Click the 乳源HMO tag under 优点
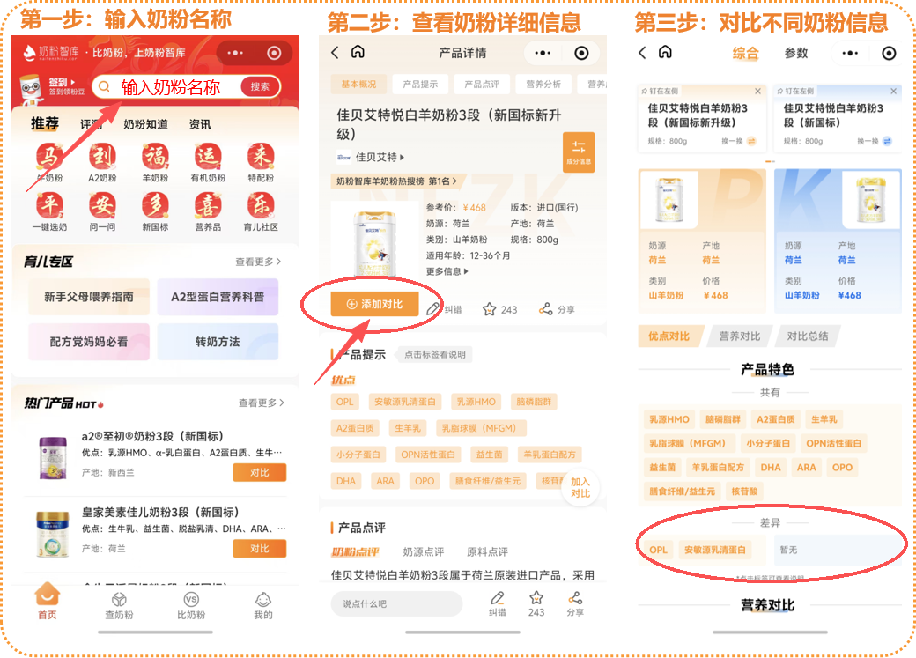Image resolution: width=916 pixels, height=658 pixels. (x=476, y=402)
